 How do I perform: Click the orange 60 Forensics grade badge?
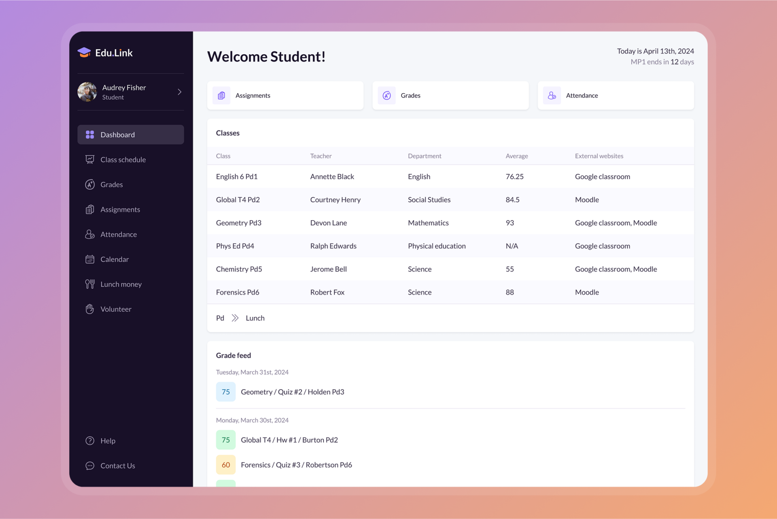pyautogui.click(x=226, y=465)
